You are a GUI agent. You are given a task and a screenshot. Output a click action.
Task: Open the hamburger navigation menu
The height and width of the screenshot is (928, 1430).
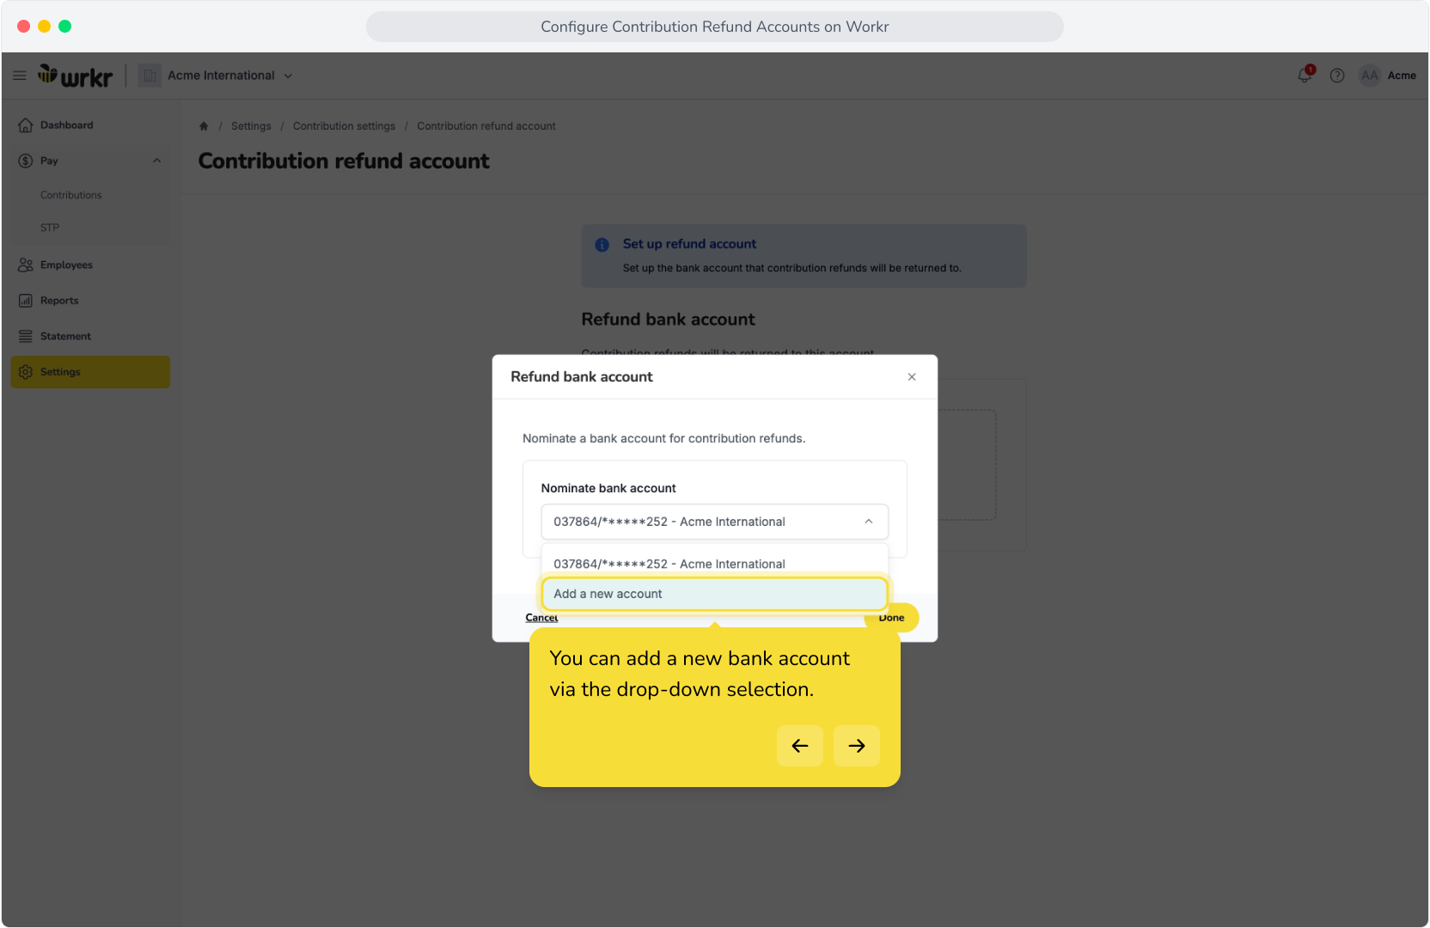pyautogui.click(x=19, y=76)
